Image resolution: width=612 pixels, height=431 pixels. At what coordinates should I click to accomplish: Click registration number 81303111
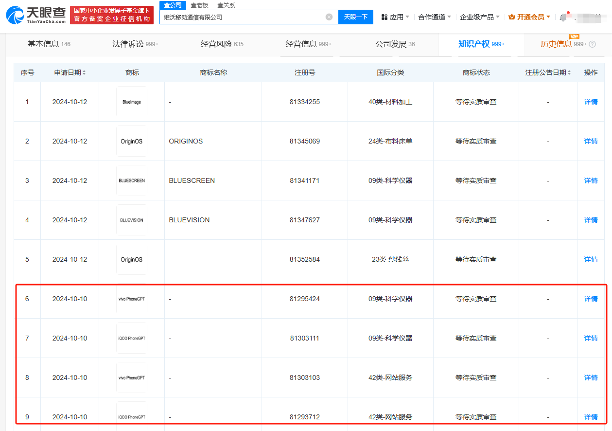305,338
